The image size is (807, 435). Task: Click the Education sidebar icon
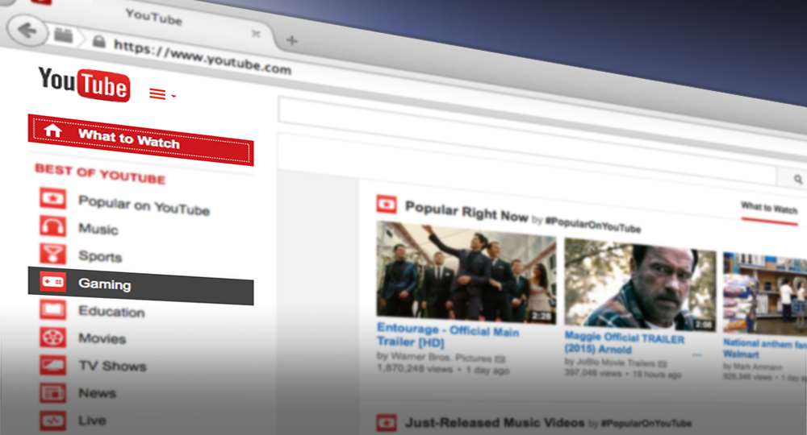click(53, 309)
